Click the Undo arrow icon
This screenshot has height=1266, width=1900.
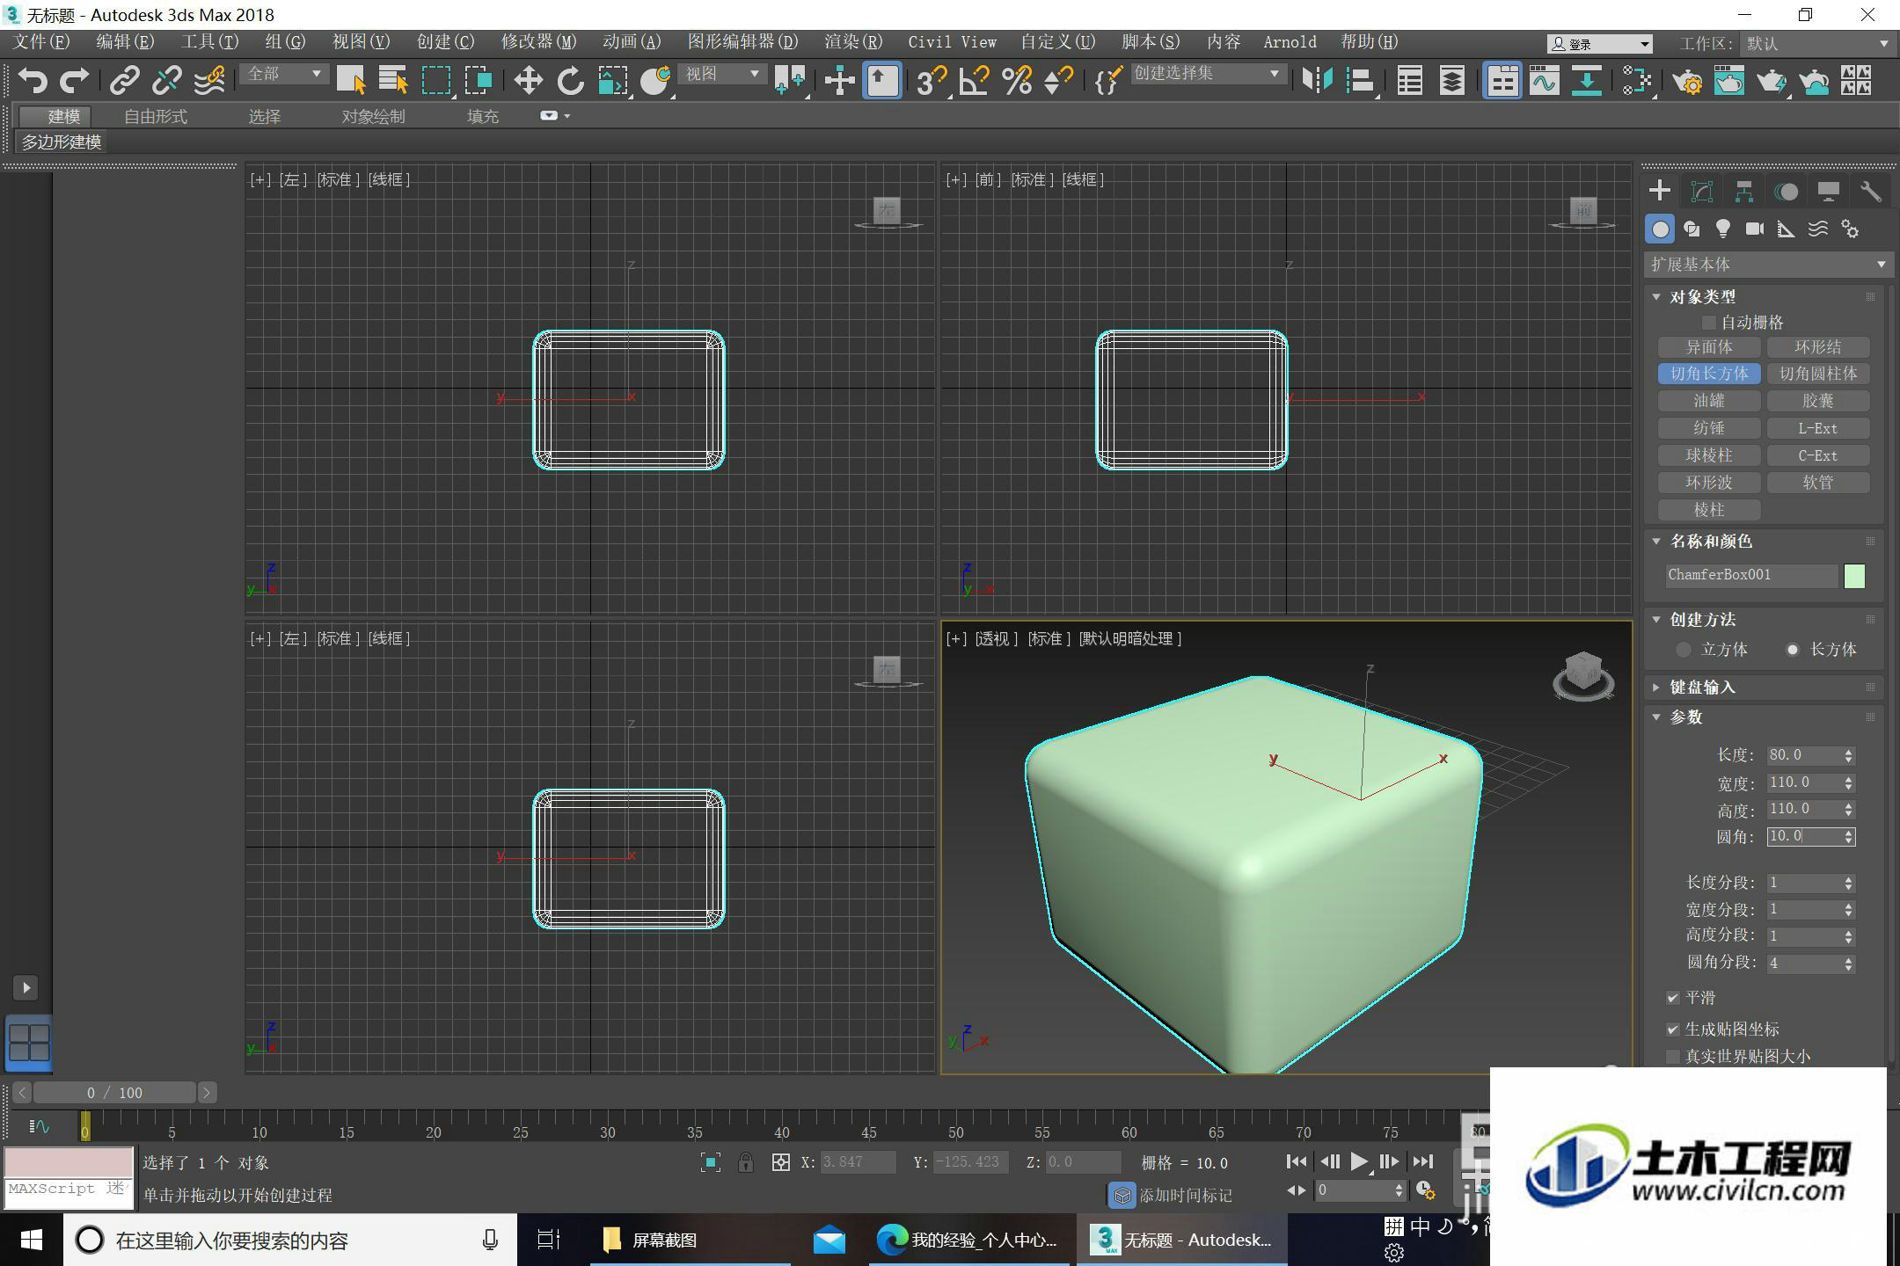point(32,81)
